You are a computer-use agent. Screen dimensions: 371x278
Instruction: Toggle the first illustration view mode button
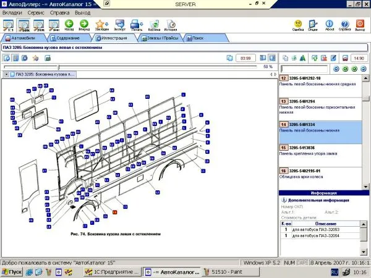(7, 58)
